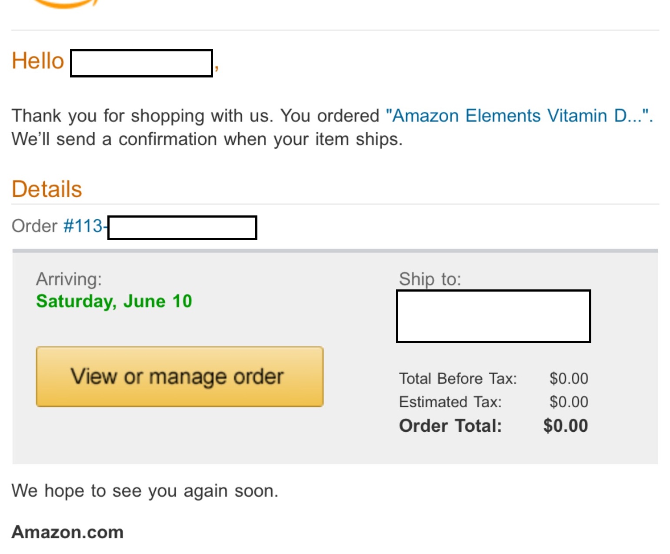Click the bold Order Total label
Viewport: 670px width, 554px height.
[450, 426]
